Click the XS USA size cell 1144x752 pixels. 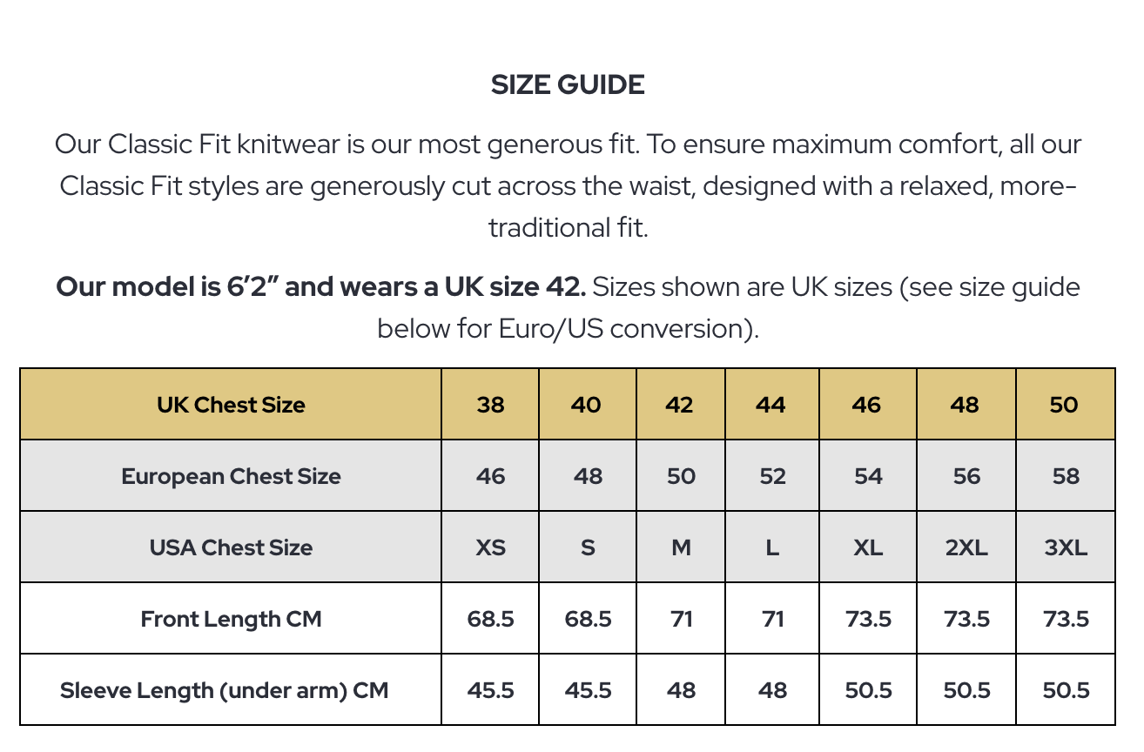(x=490, y=547)
